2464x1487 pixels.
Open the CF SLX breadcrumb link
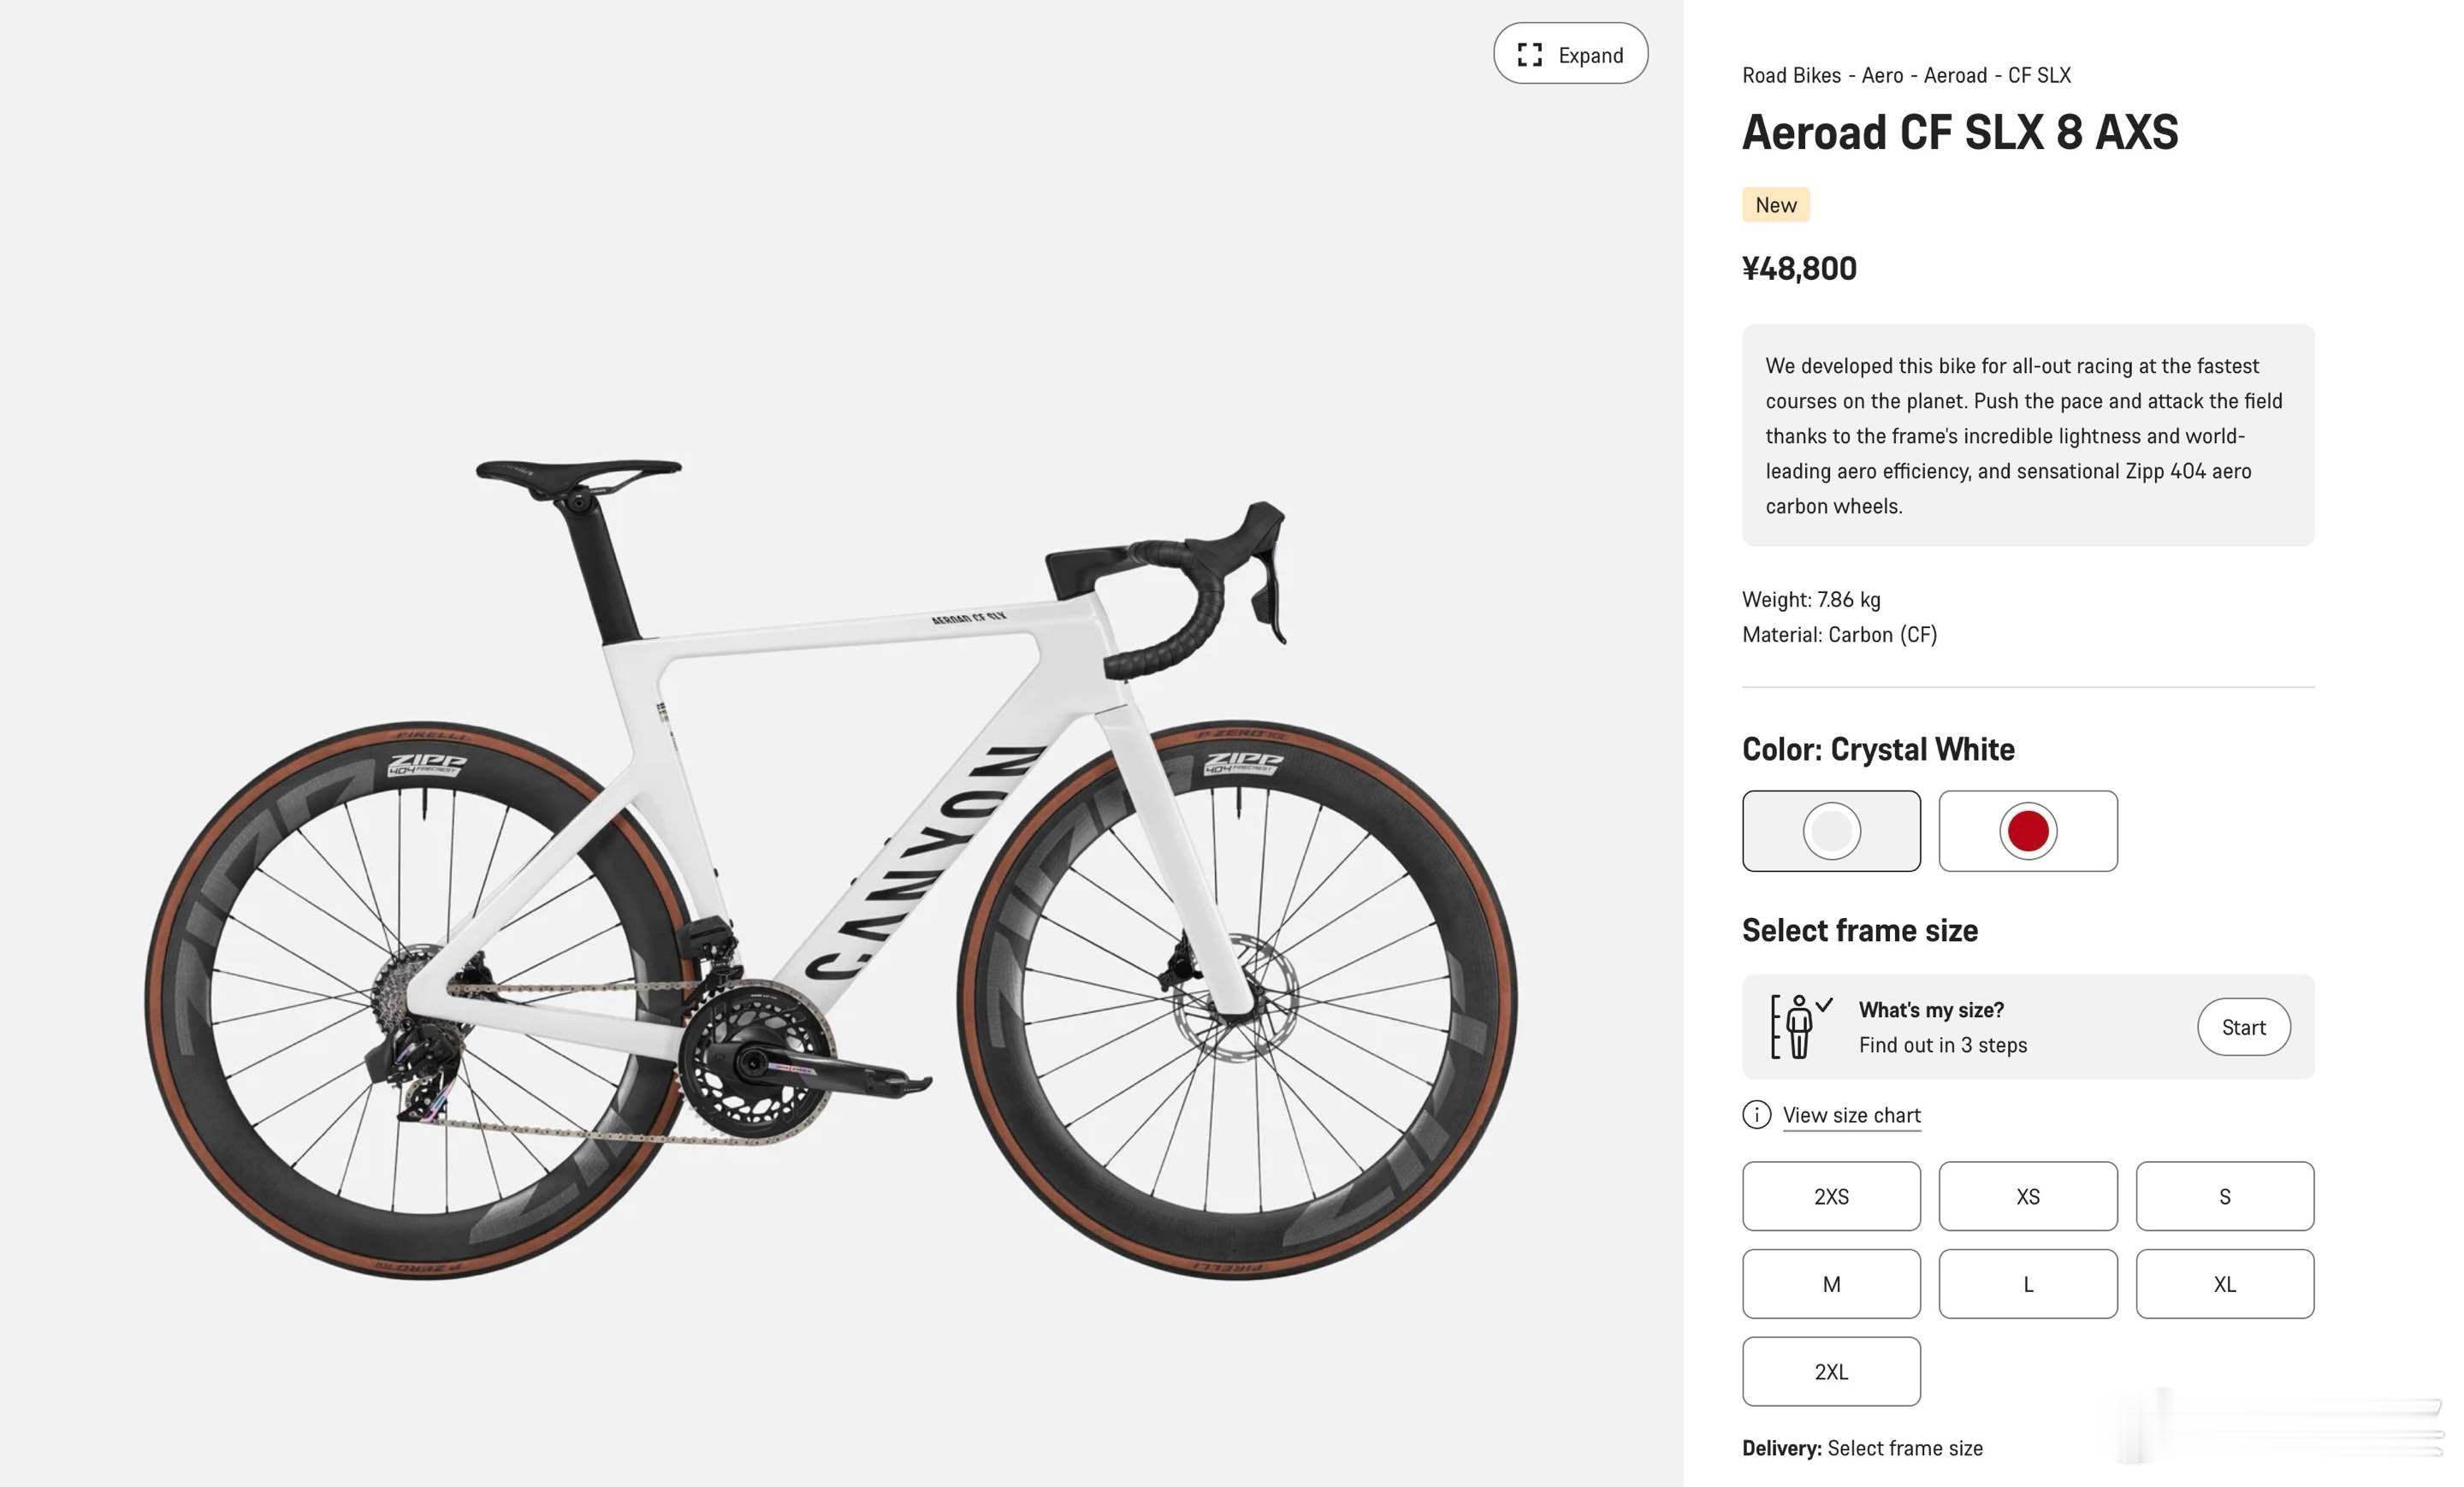2039,75
